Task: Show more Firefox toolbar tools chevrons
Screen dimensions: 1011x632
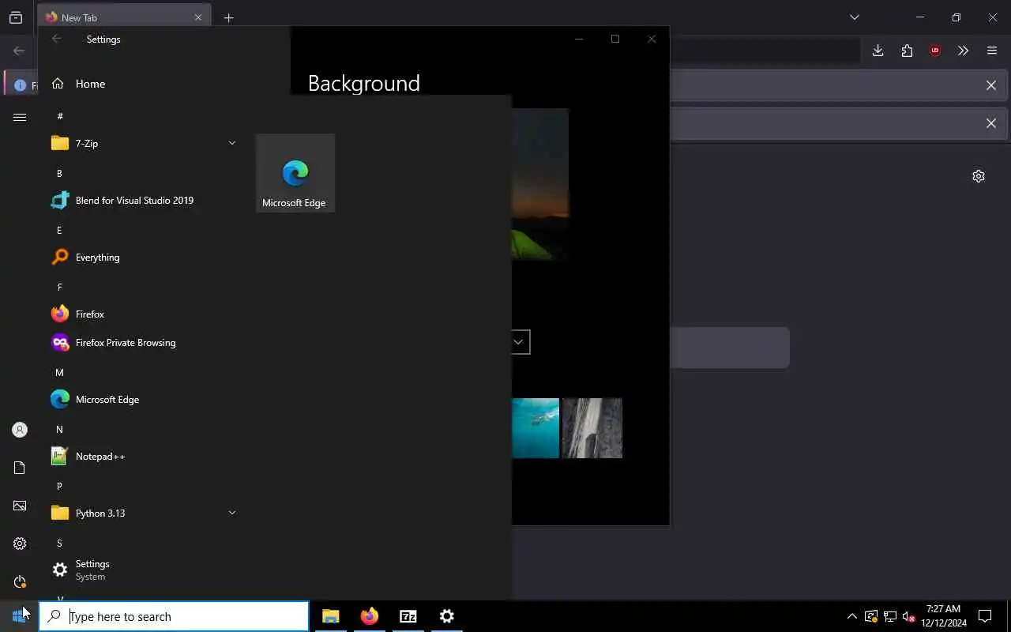Action: pyautogui.click(x=963, y=51)
